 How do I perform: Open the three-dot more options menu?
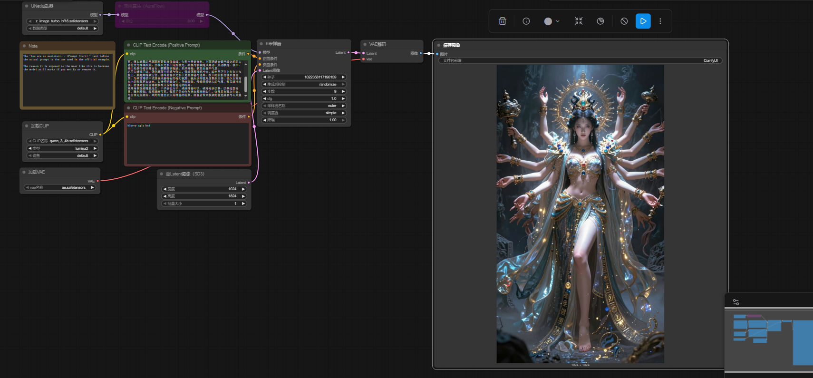point(660,21)
